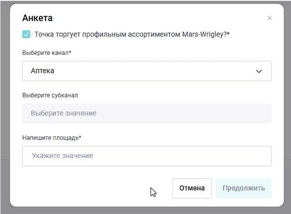The width and height of the screenshot is (291, 214).
Task: Click the 'Выберите субканал' field label
Action: 50,95
